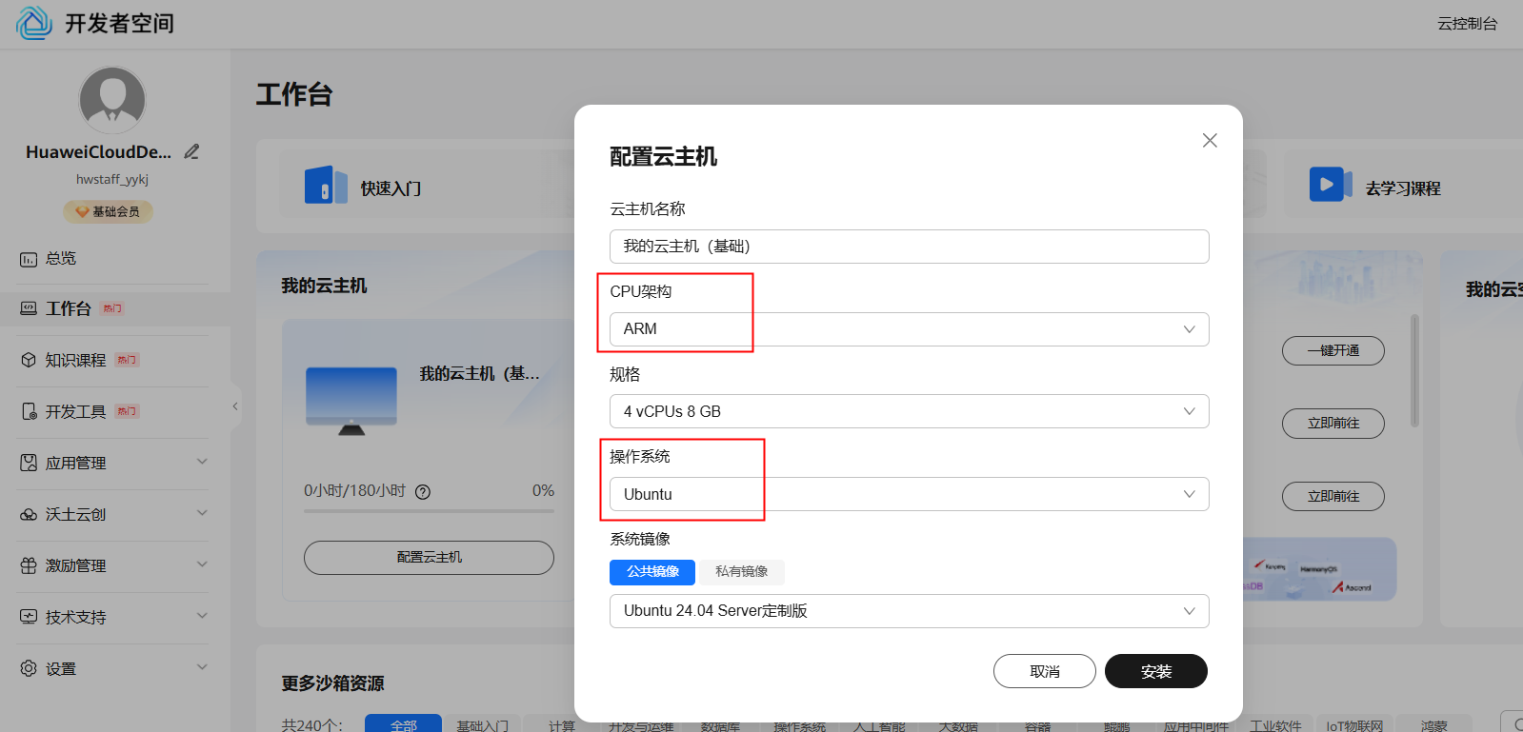Click the cloud host monitor thumbnail
This screenshot has width=1523, height=732.
point(351,401)
